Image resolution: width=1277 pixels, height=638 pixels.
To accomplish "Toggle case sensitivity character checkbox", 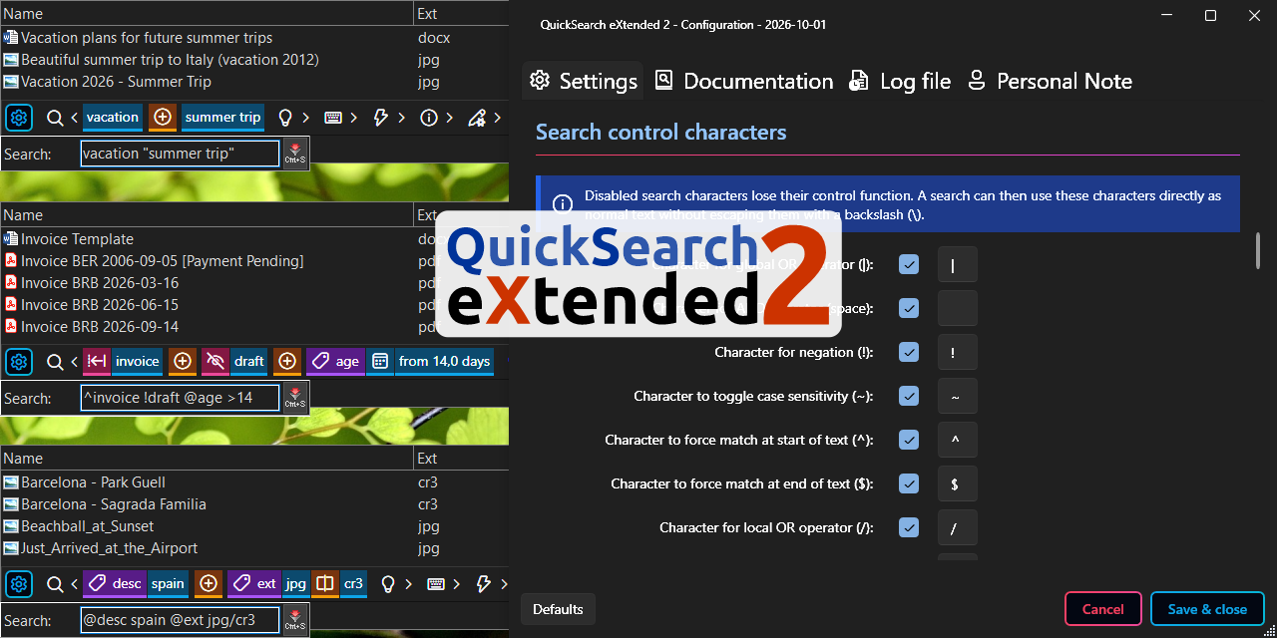I will pyautogui.click(x=909, y=396).
